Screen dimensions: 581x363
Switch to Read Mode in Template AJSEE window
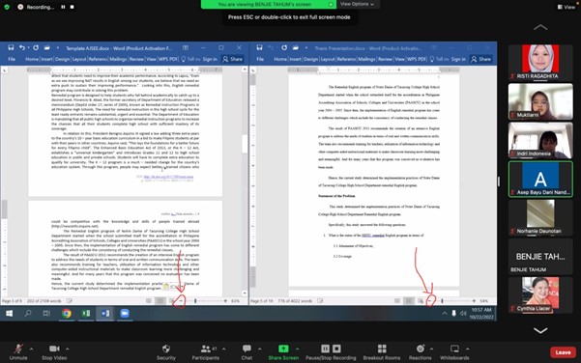coord(149,301)
